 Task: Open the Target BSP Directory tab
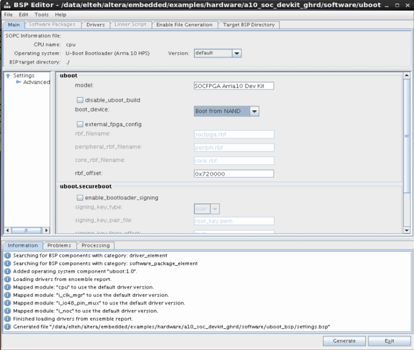pos(249,25)
